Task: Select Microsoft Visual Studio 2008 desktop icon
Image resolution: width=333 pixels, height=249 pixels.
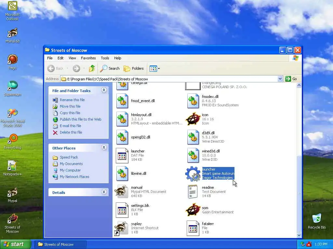Action: 12,118
